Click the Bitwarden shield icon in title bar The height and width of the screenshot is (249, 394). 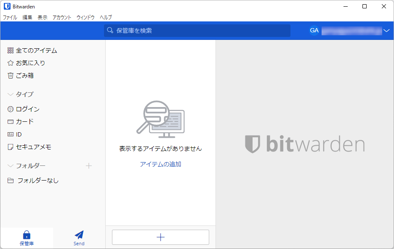7,7
